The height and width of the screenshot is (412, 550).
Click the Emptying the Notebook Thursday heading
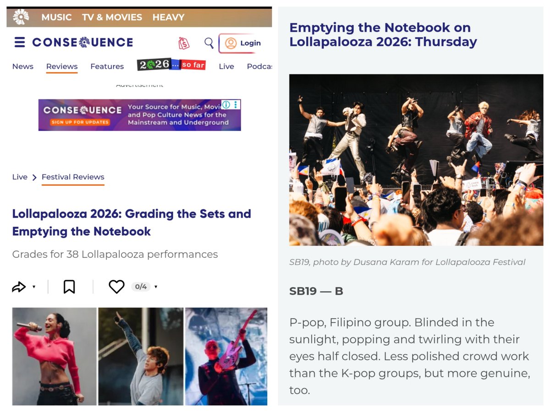(x=383, y=35)
